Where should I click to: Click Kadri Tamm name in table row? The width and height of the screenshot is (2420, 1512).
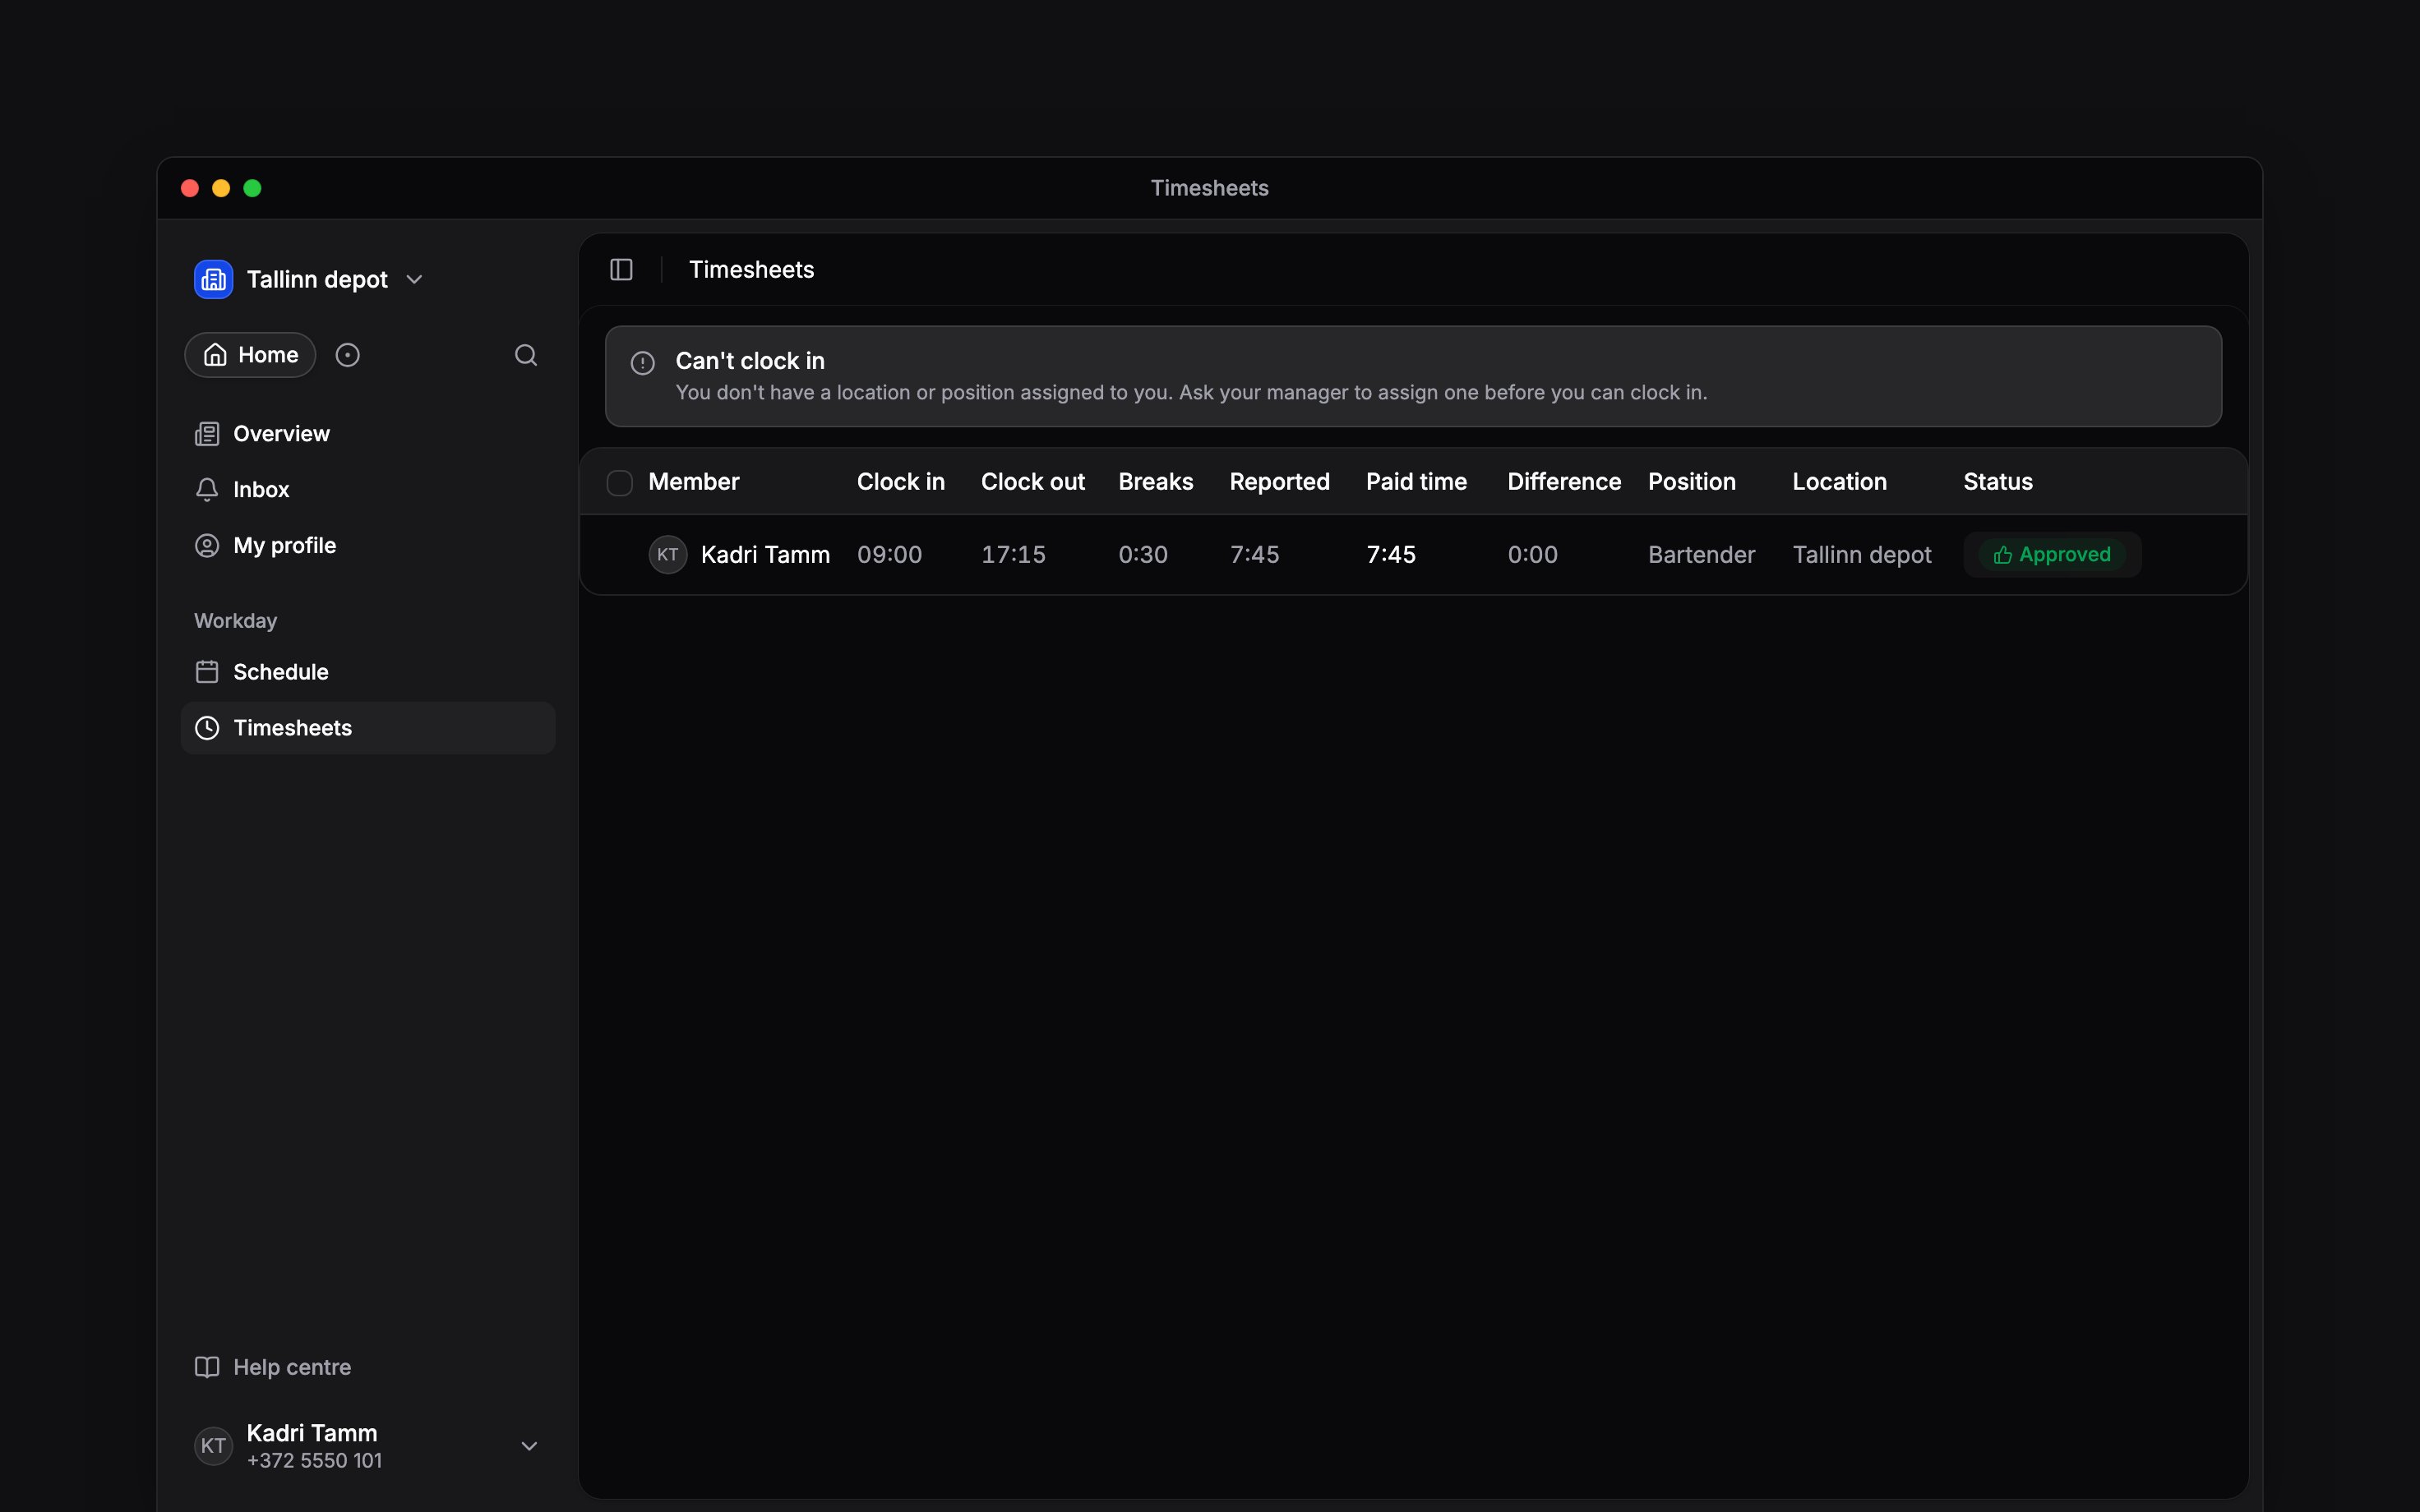[765, 555]
